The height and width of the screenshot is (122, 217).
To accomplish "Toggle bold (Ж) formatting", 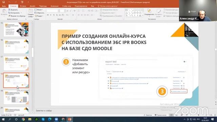I will coord(48,15).
